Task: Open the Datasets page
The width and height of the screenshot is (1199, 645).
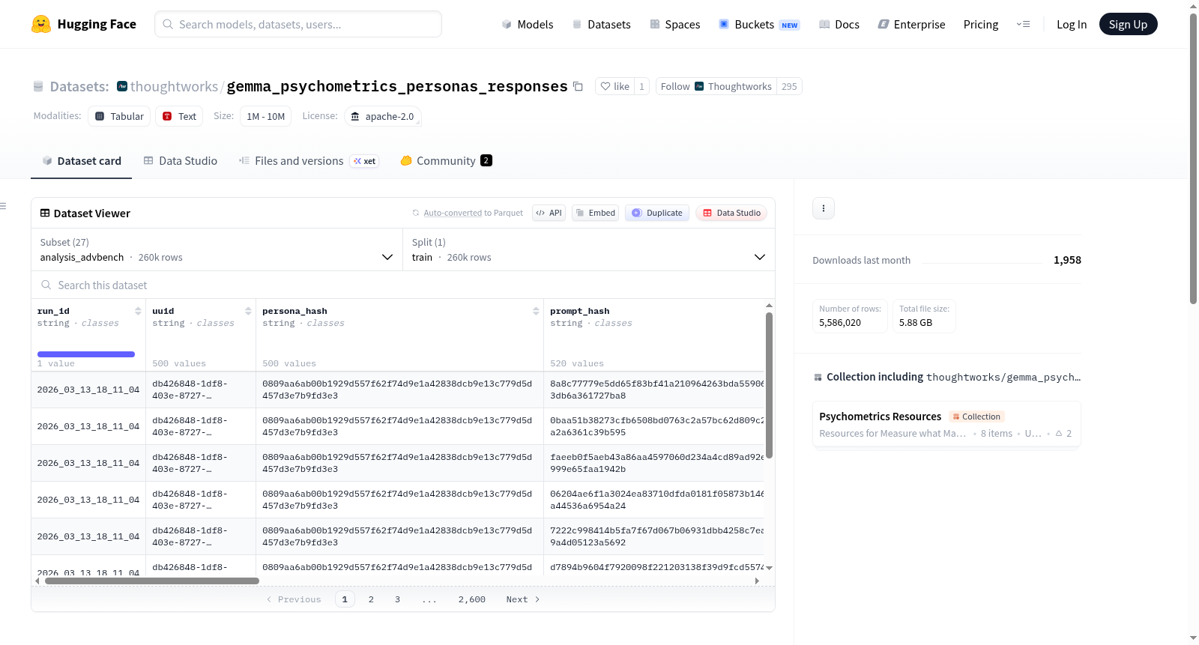Action: point(601,24)
